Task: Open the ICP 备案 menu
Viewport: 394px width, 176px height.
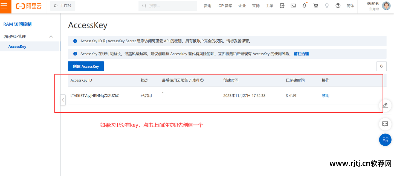Action: coord(225,6)
